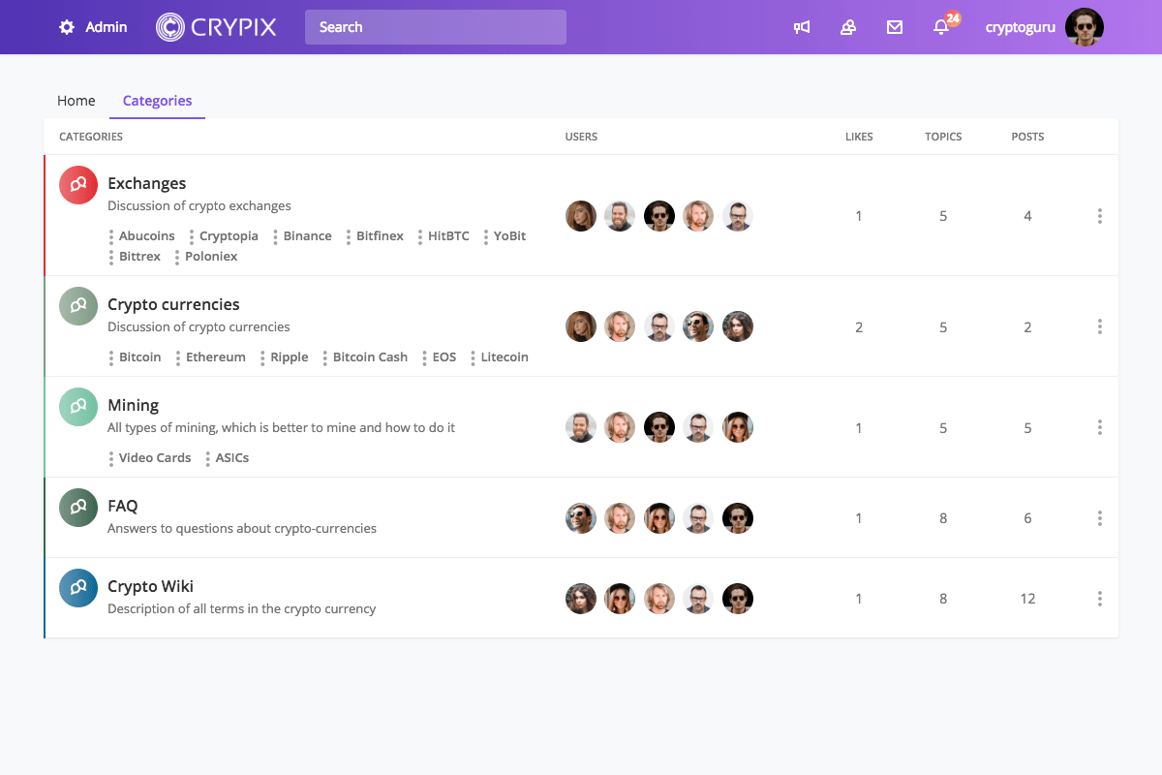
Task: Click inside the Search field
Action: (x=435, y=27)
